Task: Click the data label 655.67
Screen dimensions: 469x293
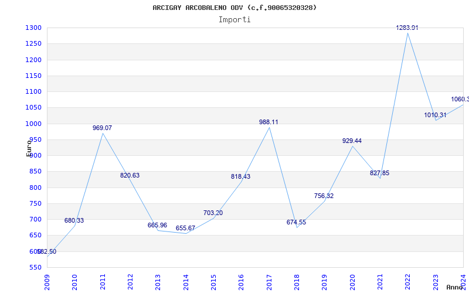Action: pyautogui.click(x=185, y=228)
